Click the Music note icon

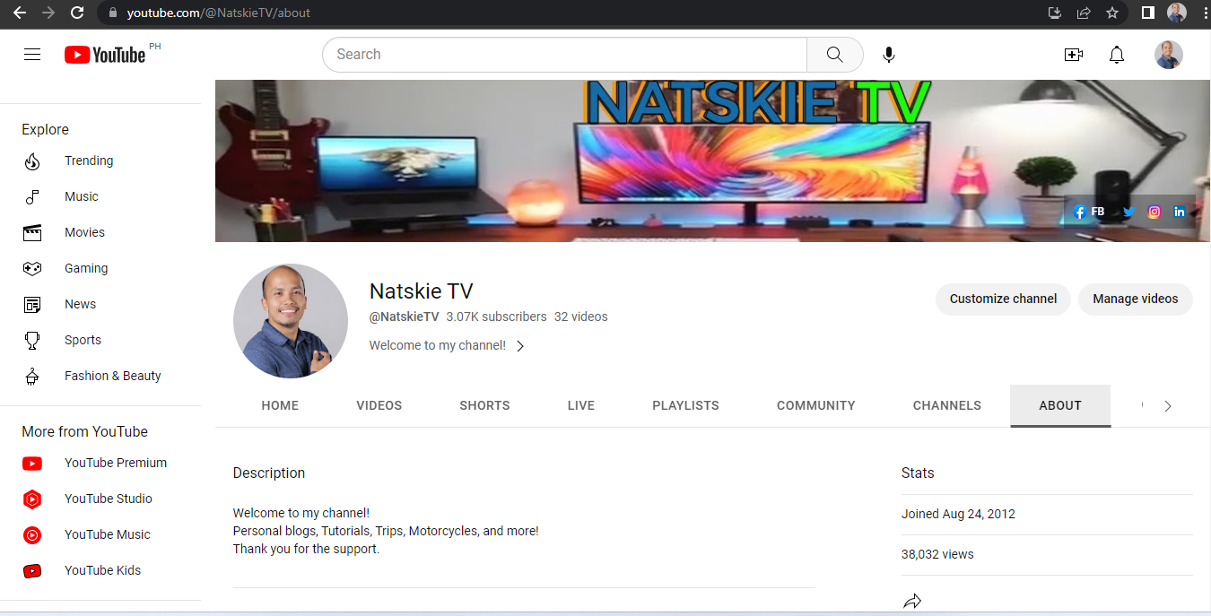pyautogui.click(x=32, y=197)
